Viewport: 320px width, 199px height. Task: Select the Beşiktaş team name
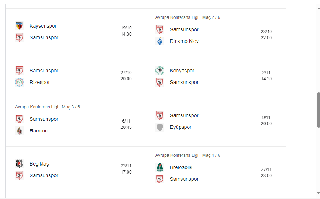(x=39, y=164)
